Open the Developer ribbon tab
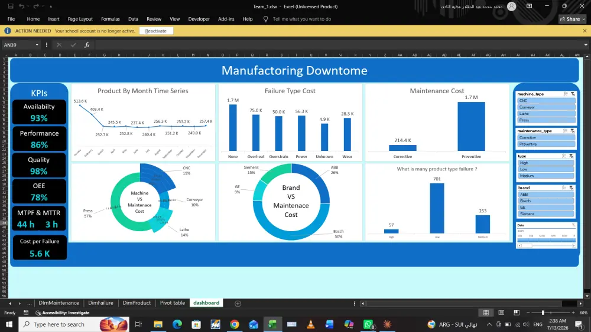 199,19
